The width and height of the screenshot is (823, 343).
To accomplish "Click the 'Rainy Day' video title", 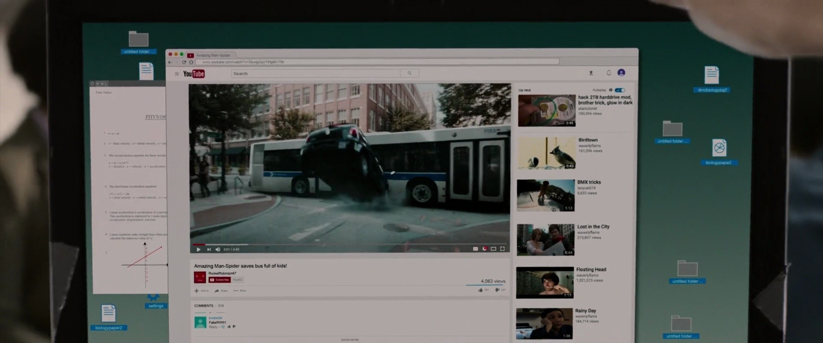I will click(x=586, y=310).
